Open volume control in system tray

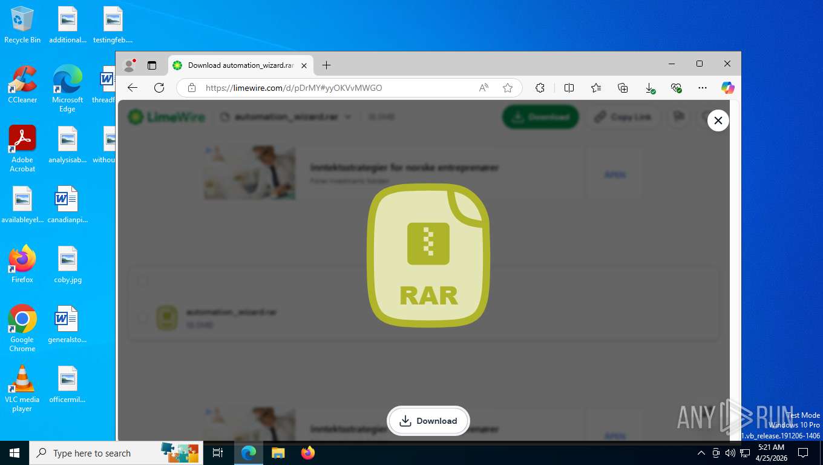(x=730, y=453)
